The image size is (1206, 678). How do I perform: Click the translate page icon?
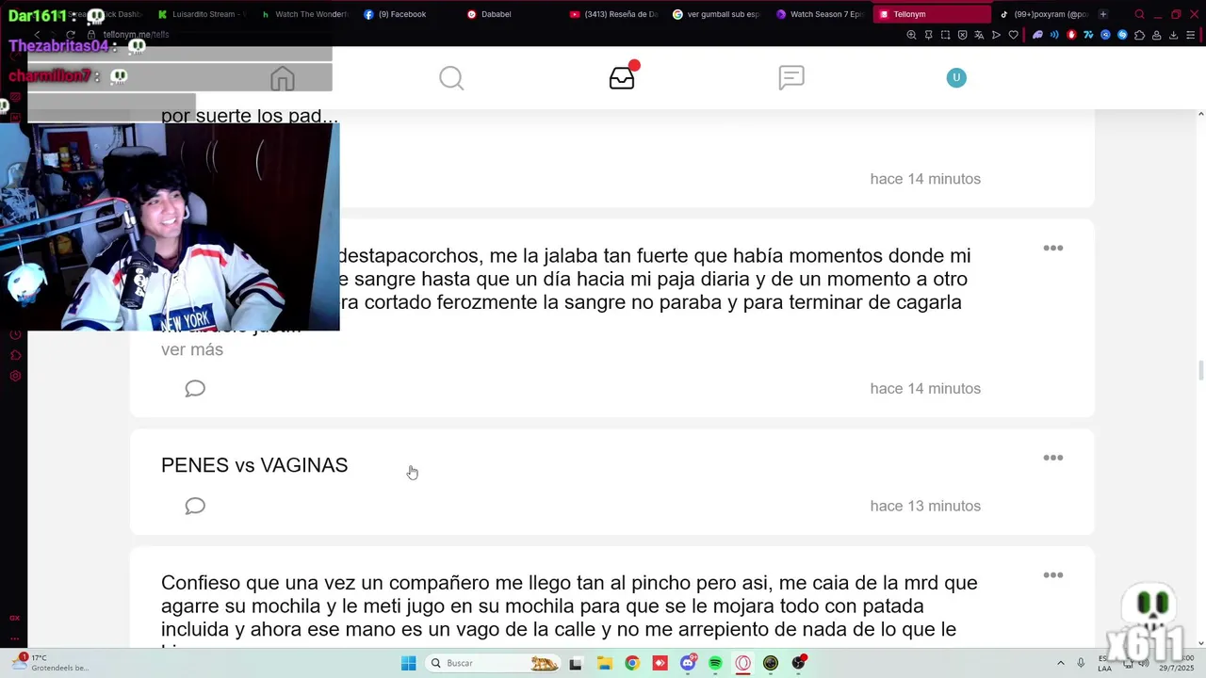pyautogui.click(x=979, y=35)
